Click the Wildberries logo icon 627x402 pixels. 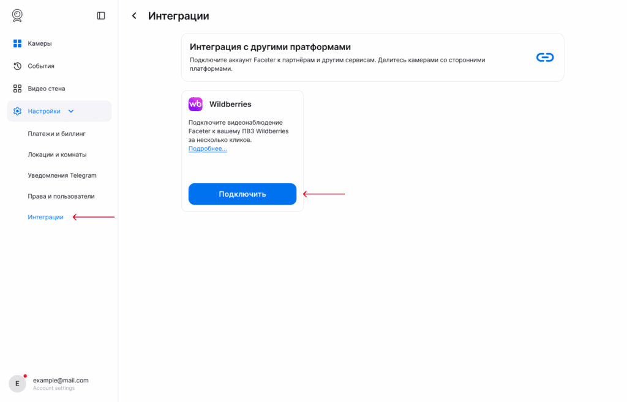(195, 104)
